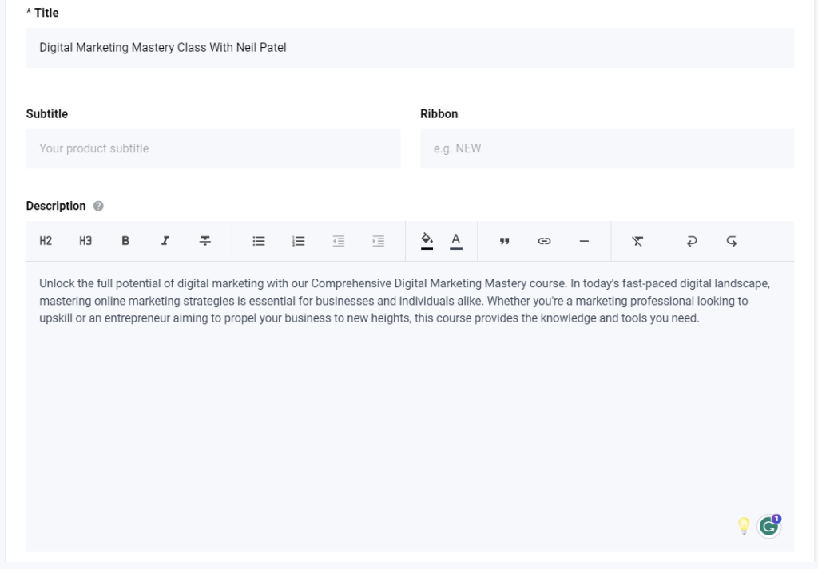Undo the last edit

pyautogui.click(x=691, y=241)
